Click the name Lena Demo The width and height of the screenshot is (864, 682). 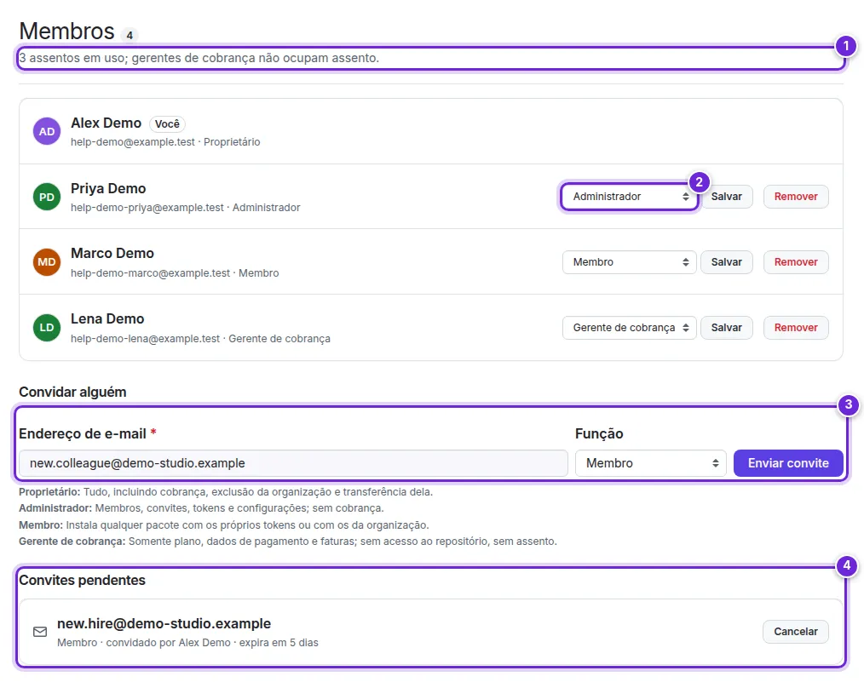(x=107, y=318)
